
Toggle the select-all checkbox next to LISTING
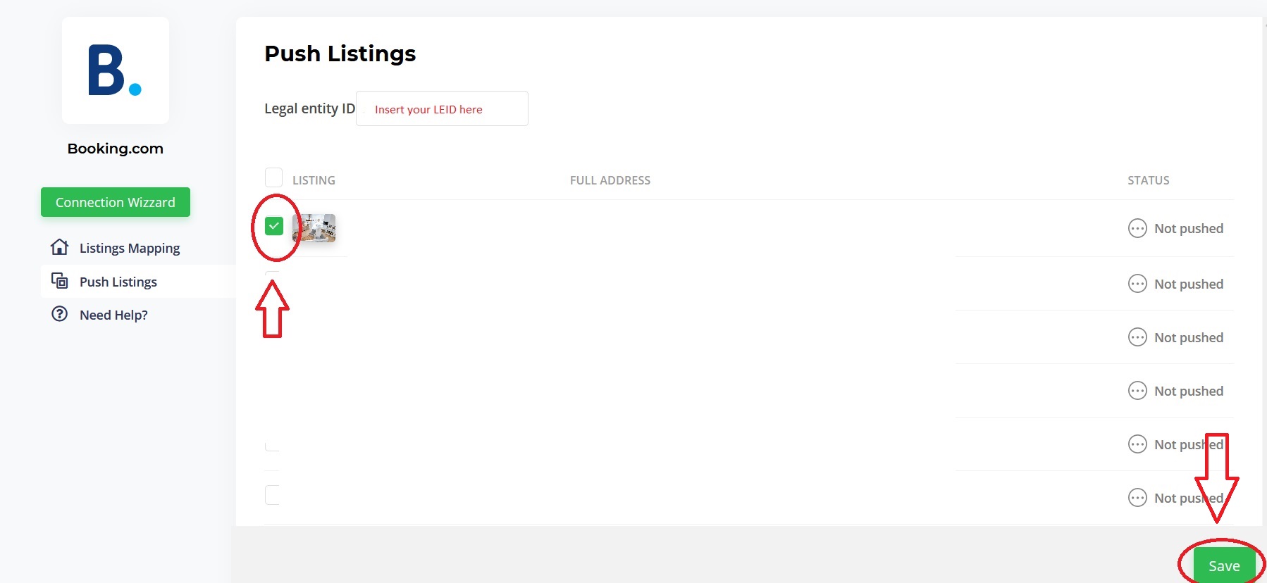273,177
